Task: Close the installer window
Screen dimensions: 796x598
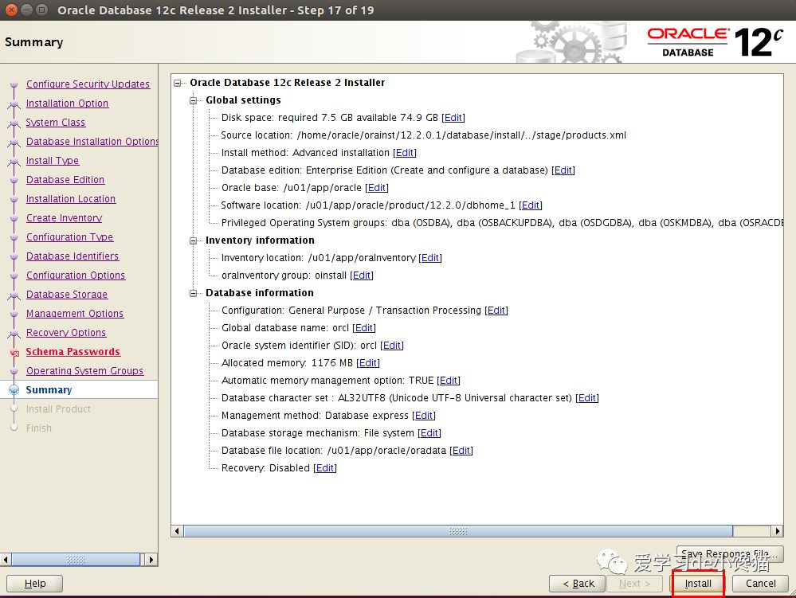Action: (x=11, y=10)
